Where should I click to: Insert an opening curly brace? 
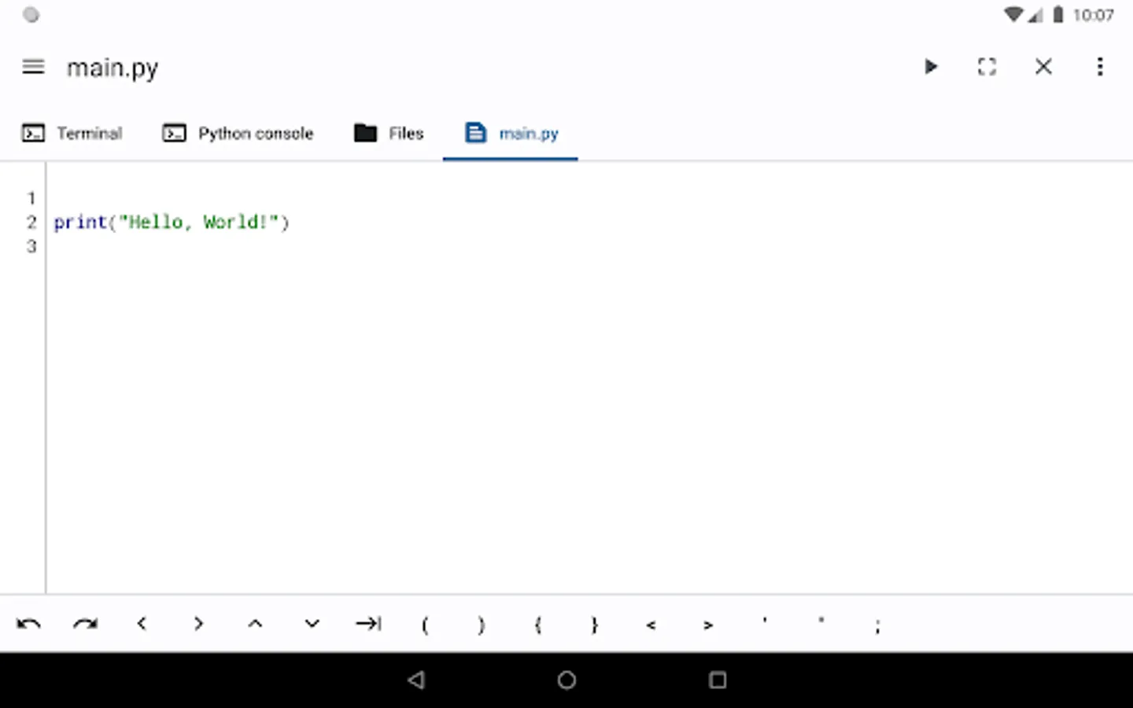pos(538,625)
